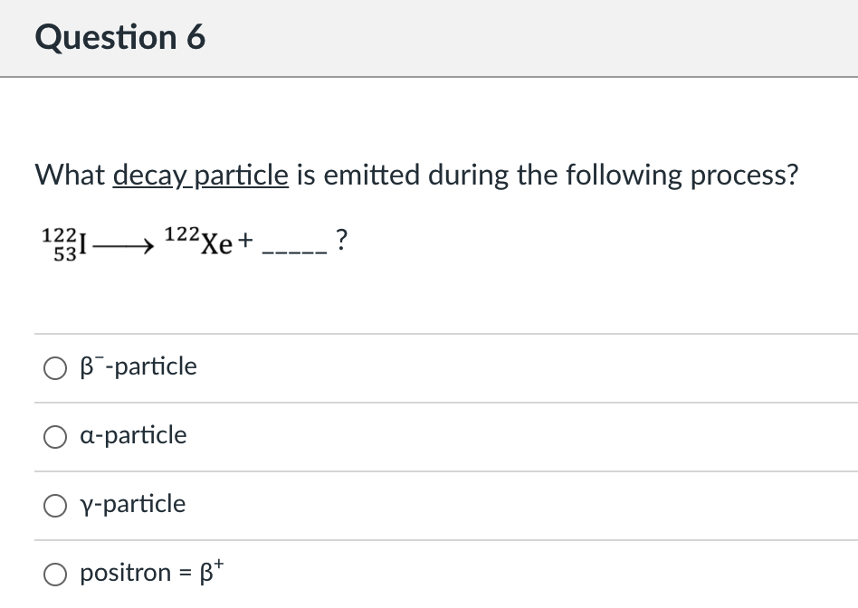Click the β⁻-particle answer label
This screenshot has height=608, width=858.
click(138, 366)
